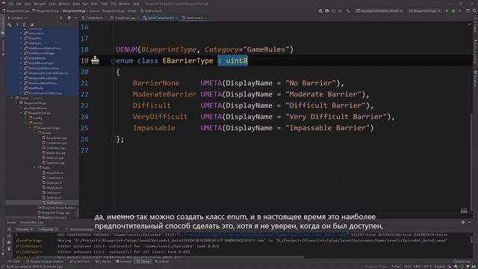Open the Development Editor | Win64 configuration dropdown

tap(379, 10)
